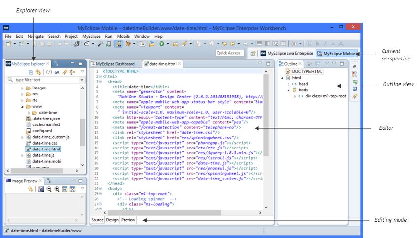
Task: Click the green Run button icon
Action: point(161,44)
